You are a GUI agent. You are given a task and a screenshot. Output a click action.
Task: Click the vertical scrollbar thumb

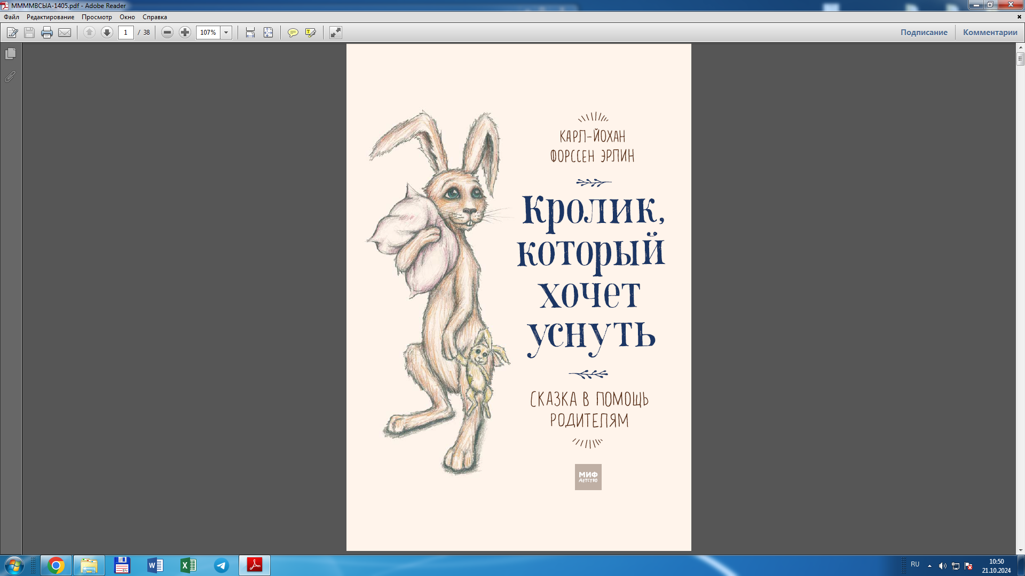(x=1020, y=59)
